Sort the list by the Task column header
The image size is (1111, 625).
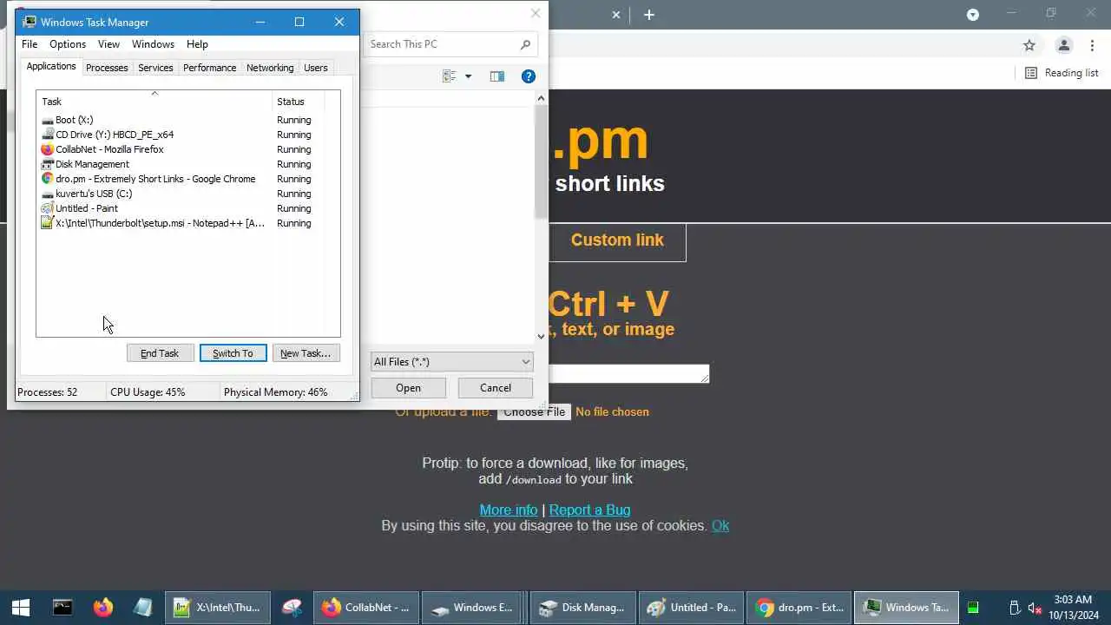pos(154,102)
